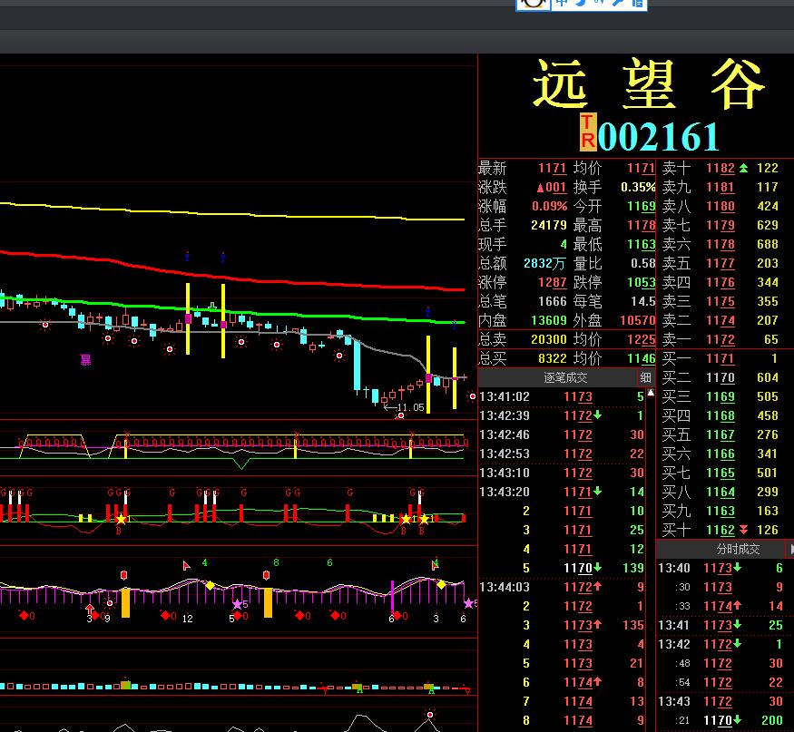
Task: Open the 逐笔成交 panel header
Action: pos(564,377)
